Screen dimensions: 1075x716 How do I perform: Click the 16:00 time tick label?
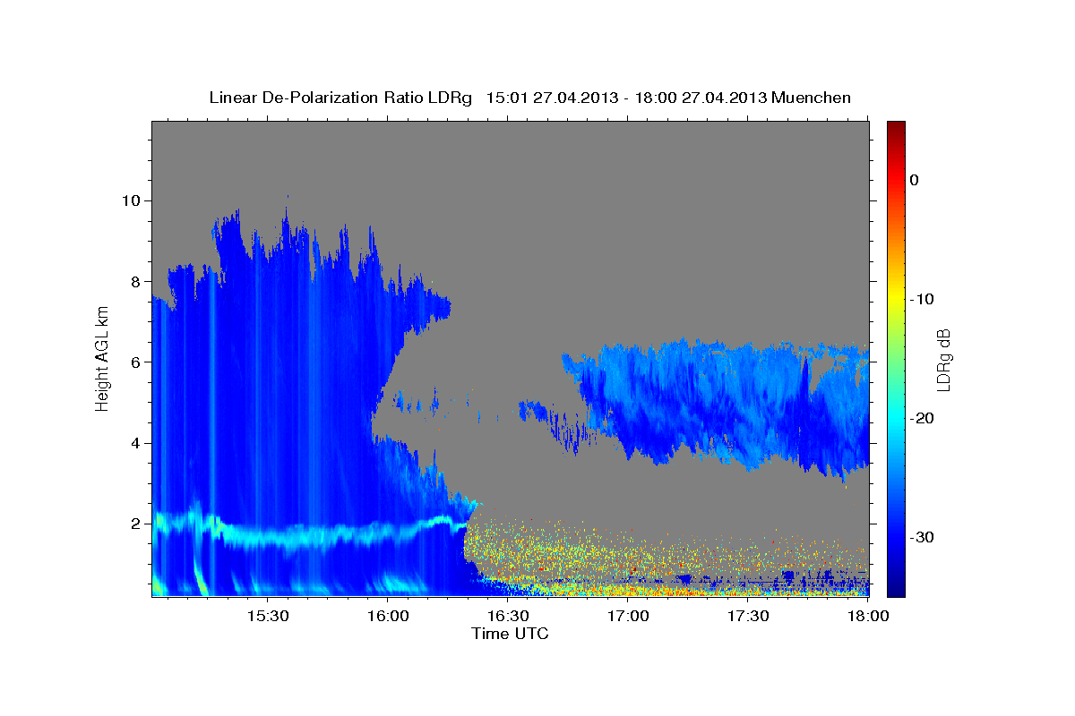(388, 616)
